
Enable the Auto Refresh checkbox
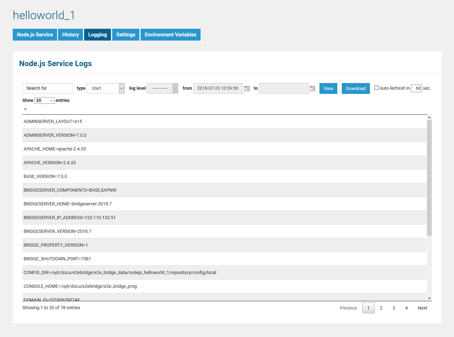point(376,88)
